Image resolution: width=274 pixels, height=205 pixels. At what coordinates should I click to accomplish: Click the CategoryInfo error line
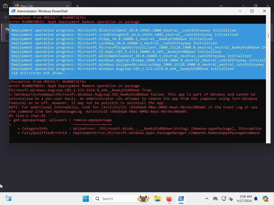point(140,129)
